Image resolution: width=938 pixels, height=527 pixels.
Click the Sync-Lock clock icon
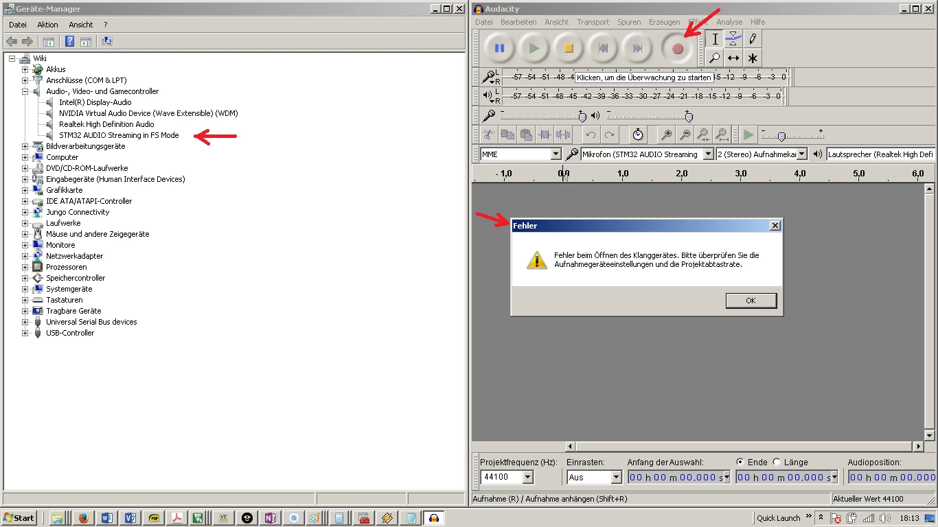[x=638, y=134]
